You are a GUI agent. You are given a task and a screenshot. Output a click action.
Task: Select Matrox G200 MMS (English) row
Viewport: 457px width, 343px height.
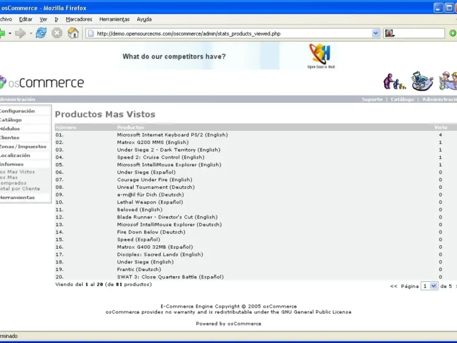[x=255, y=142]
